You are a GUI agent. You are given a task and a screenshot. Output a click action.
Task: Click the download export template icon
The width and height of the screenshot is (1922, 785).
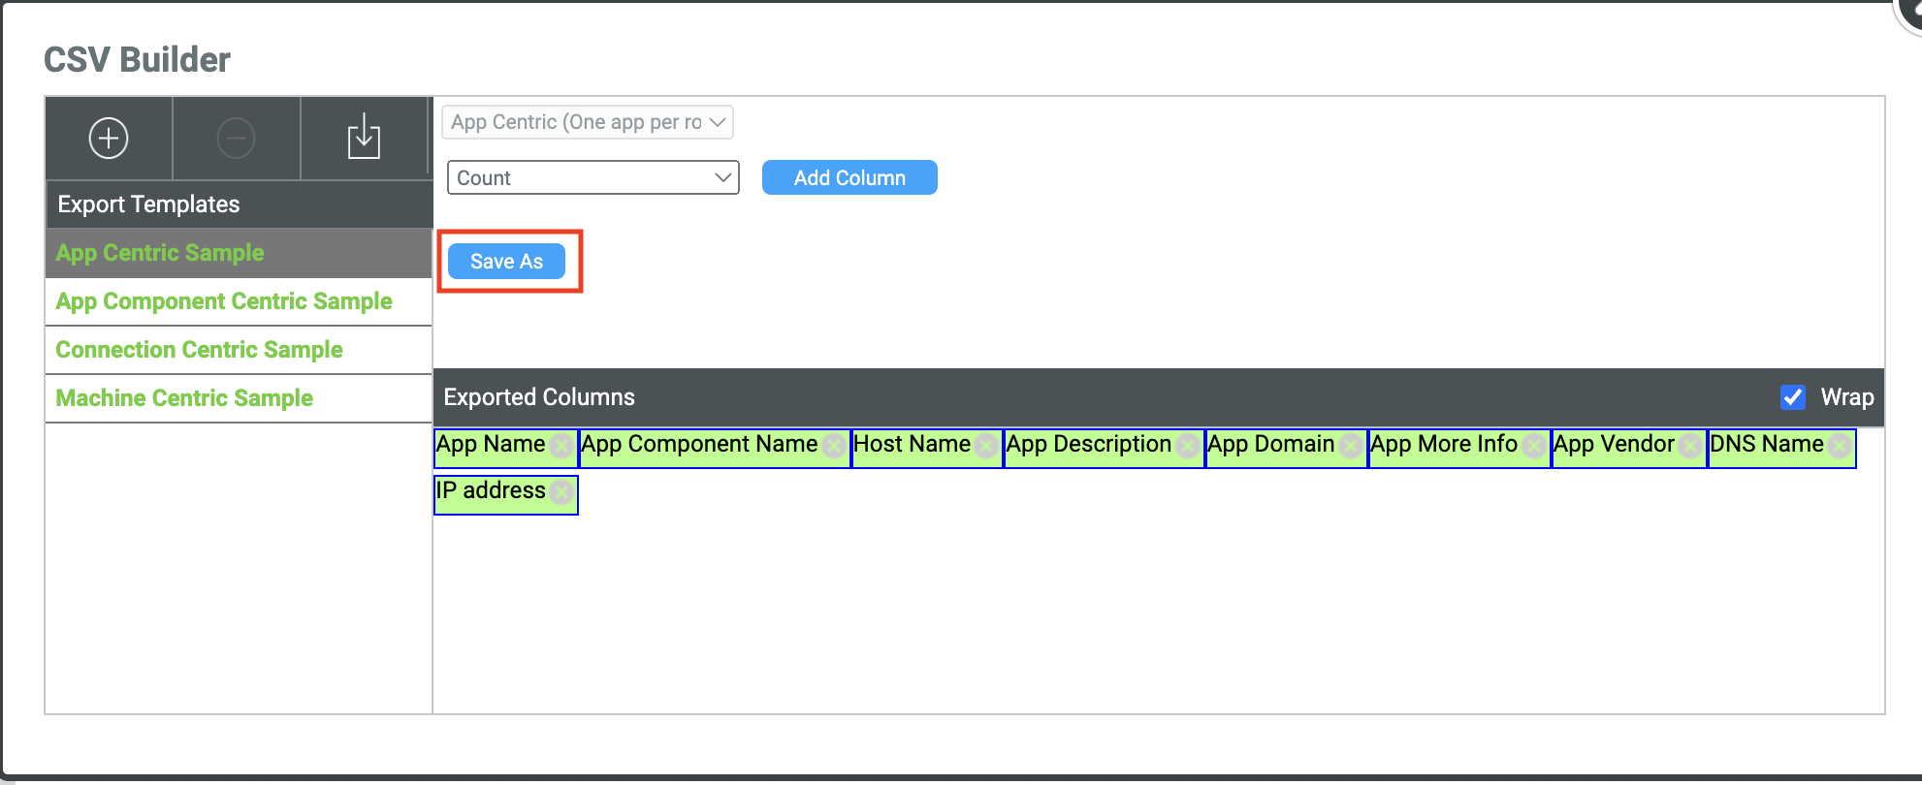(364, 138)
